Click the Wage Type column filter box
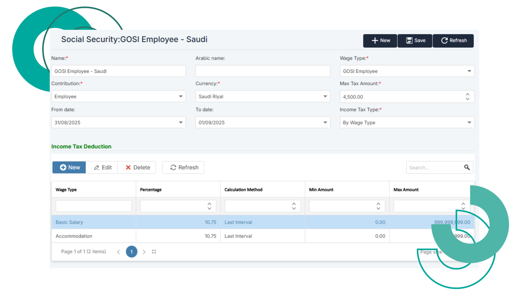Screen dimensions: 529x298 94,206
